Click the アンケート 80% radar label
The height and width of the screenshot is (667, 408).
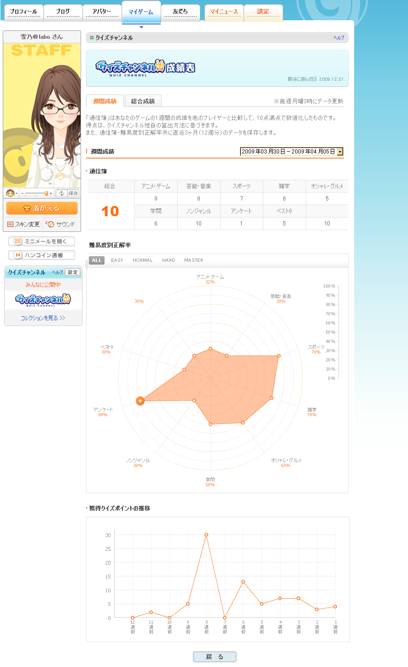pyautogui.click(x=103, y=412)
